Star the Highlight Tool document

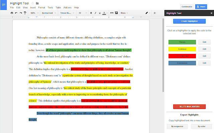tap(32, 3)
